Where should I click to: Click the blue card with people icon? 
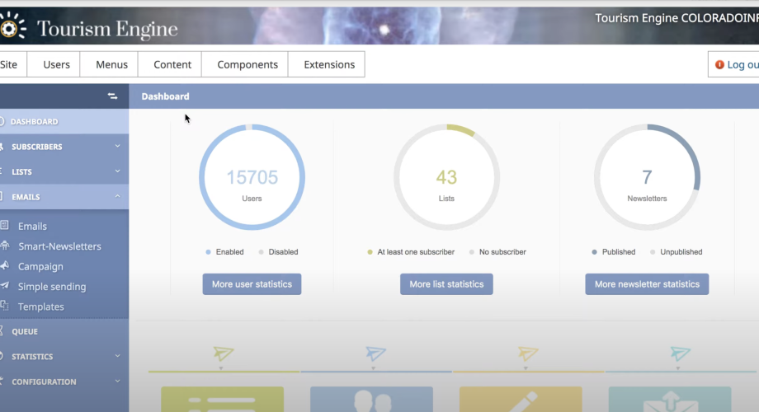pyautogui.click(x=371, y=399)
